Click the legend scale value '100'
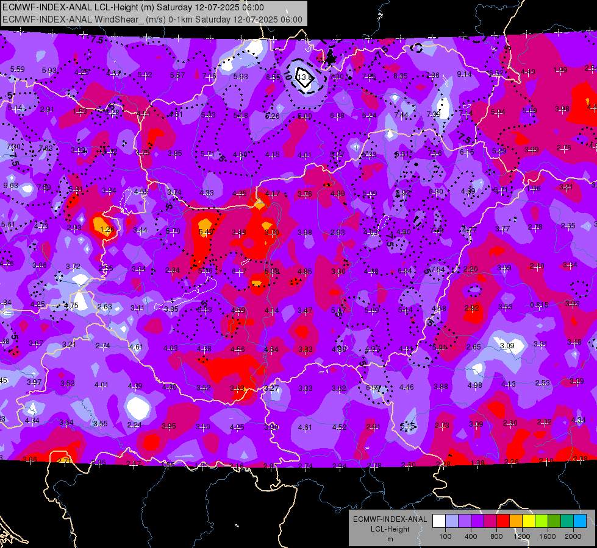The width and height of the screenshot is (597, 548). [x=445, y=536]
